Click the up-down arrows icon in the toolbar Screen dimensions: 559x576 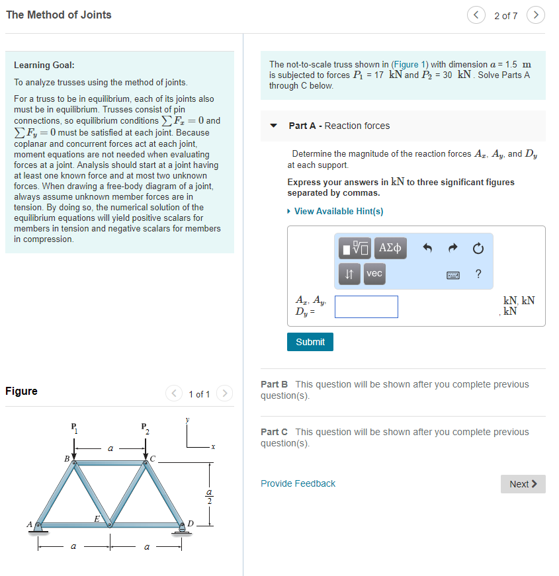pyautogui.click(x=349, y=273)
